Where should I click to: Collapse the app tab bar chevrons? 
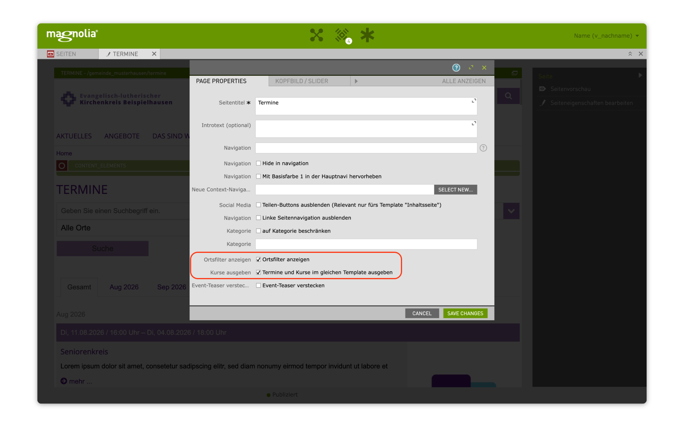coord(630,54)
